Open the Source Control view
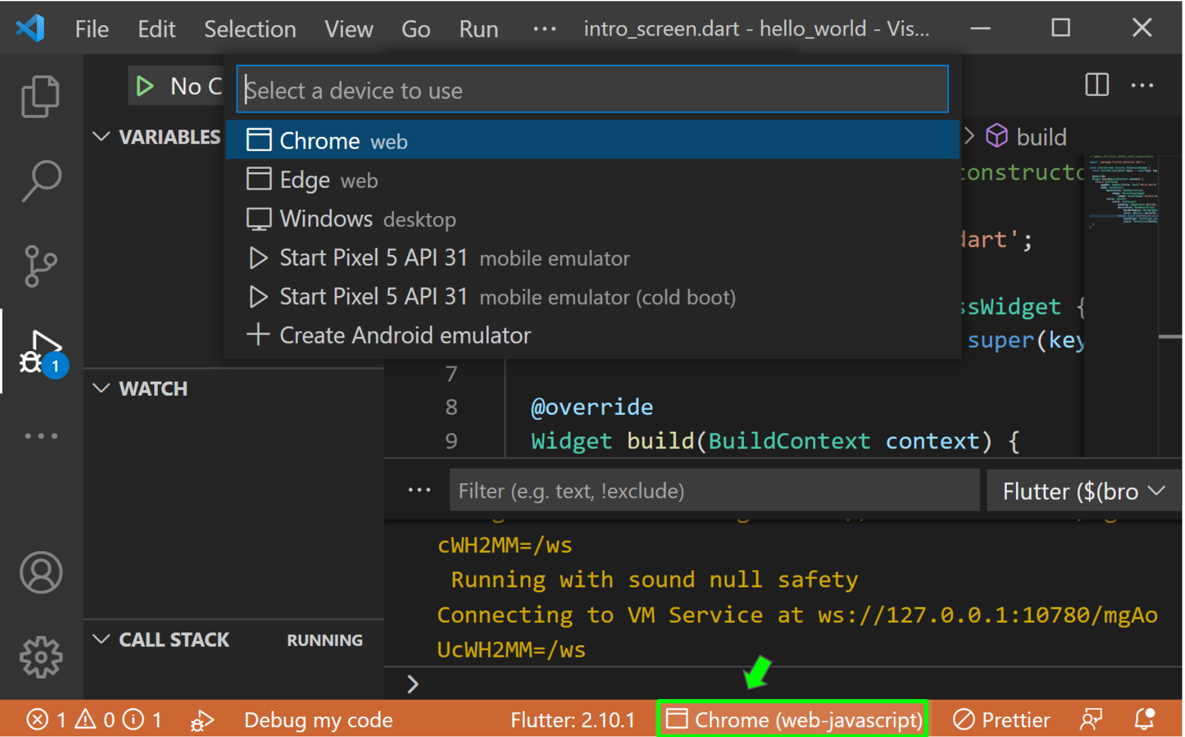The width and height of the screenshot is (1185, 737). (40, 266)
